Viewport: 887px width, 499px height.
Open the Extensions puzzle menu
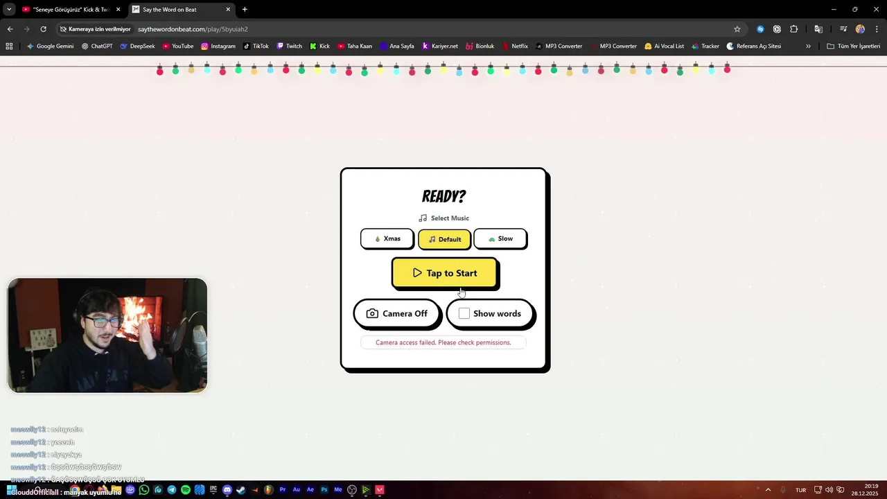coord(794,29)
